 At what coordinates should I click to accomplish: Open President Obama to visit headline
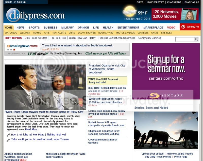tap(107, 69)
